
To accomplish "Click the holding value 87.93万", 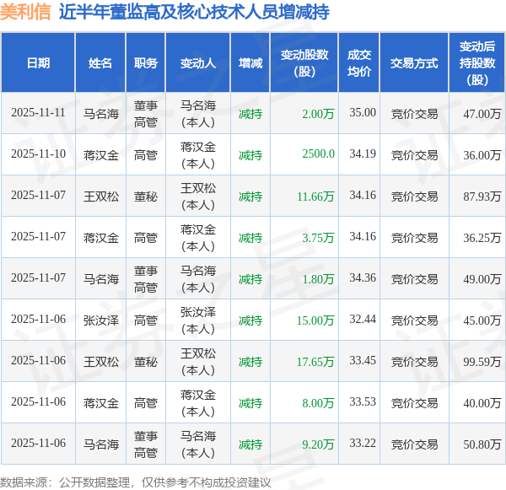I will 482,197.
